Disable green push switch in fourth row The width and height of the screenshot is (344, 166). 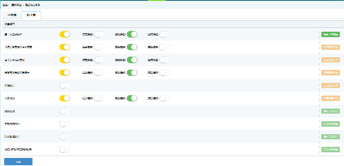pyautogui.click(x=132, y=72)
